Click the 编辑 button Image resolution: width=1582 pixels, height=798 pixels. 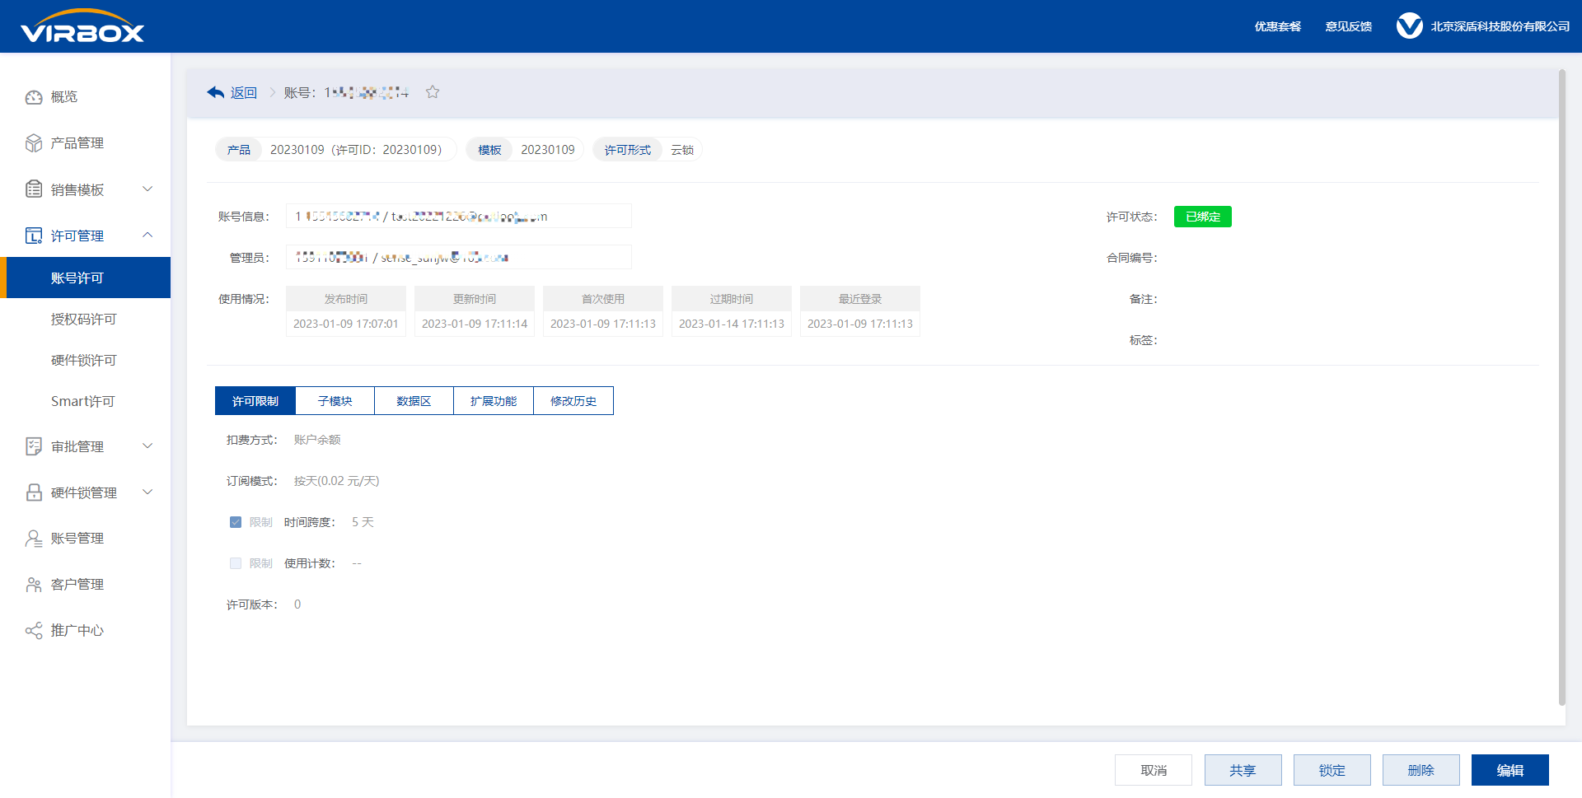point(1509,771)
